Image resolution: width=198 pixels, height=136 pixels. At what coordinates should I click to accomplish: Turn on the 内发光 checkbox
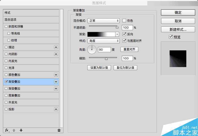[x=6, y=61]
